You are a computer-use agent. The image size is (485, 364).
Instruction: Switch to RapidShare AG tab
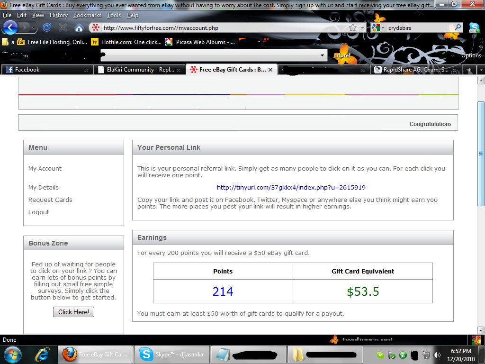[x=416, y=70]
